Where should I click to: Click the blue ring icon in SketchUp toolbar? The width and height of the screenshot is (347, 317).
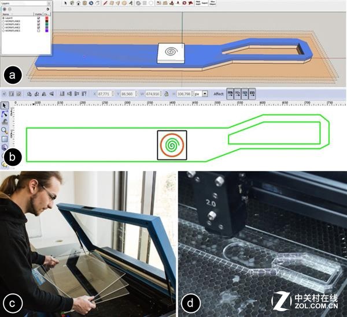[x=91, y=3]
